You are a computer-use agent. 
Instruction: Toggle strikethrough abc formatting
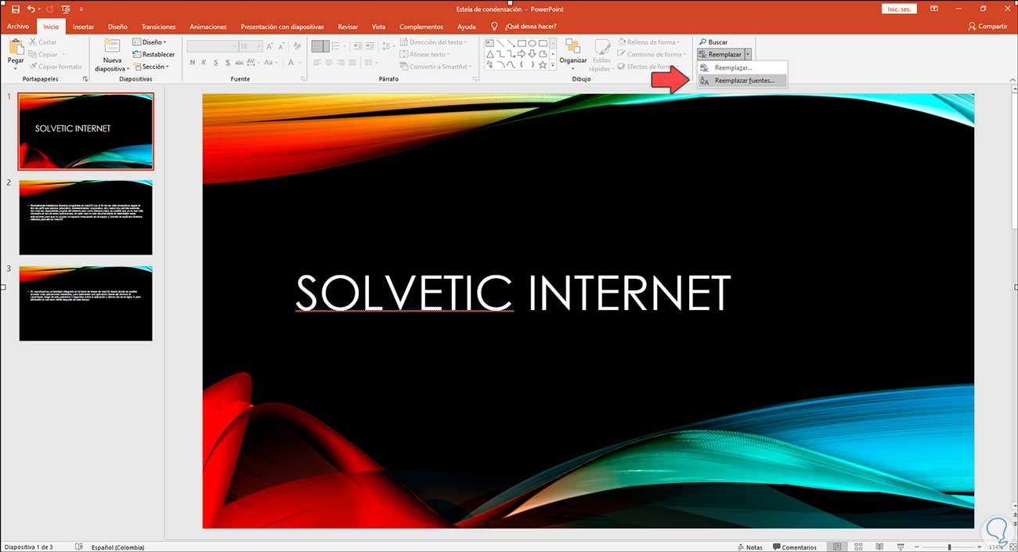pos(240,63)
